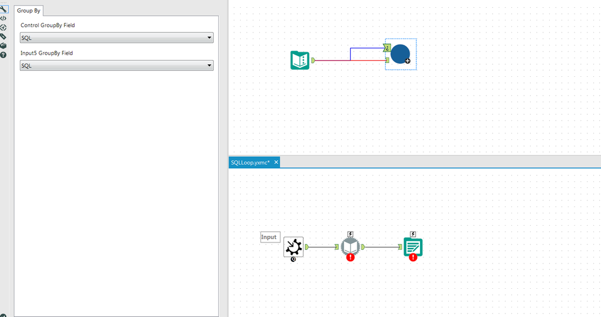This screenshot has height=317, width=601.
Task: Click the control input anchor on macro
Action: [387, 48]
